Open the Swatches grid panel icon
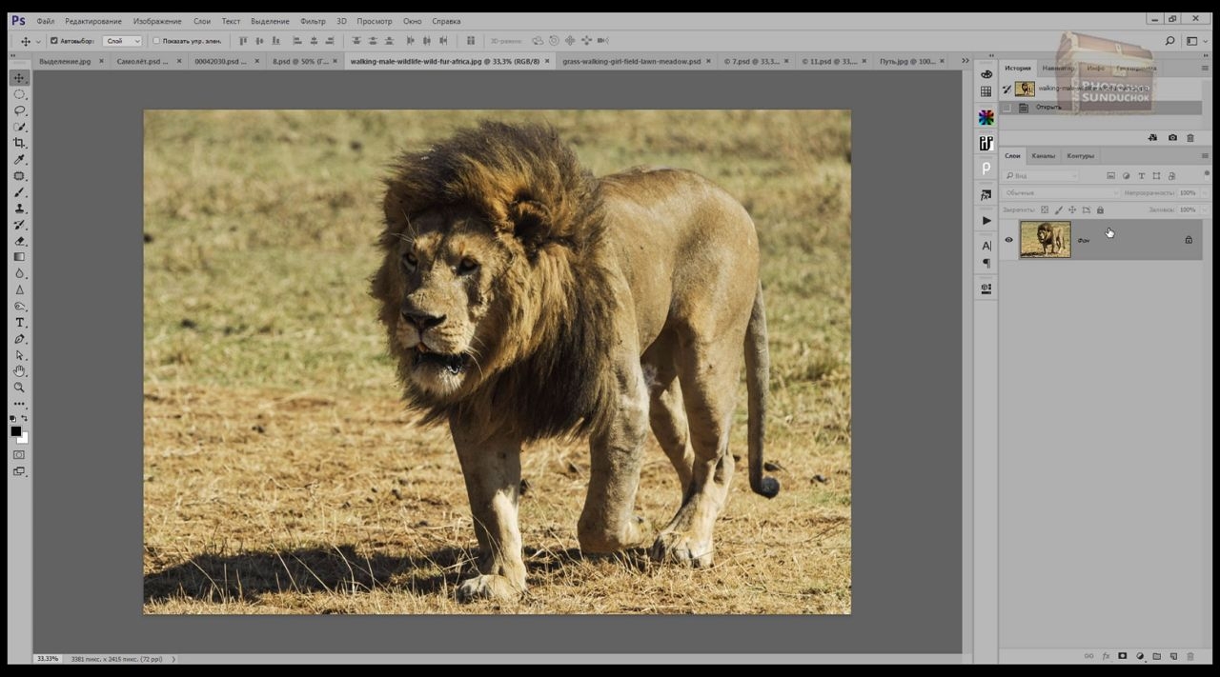The image size is (1220, 677). (986, 91)
